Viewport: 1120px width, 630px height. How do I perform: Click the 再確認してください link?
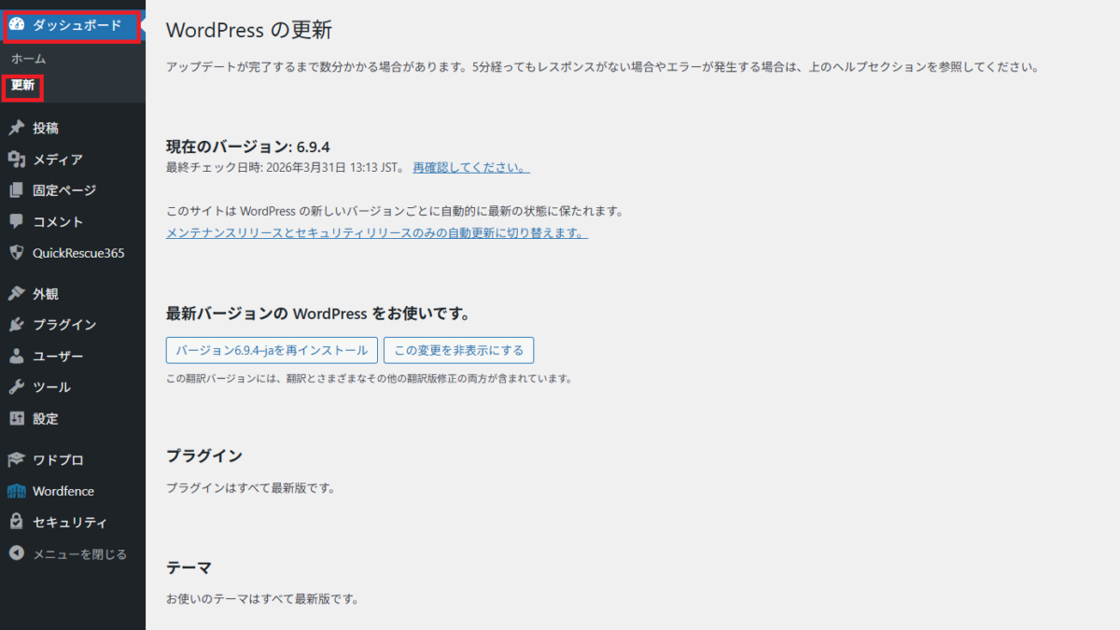tap(470, 168)
